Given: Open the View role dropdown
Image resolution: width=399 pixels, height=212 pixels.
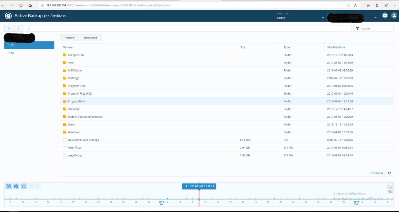Looking at the screenshot, I should coord(323,18).
